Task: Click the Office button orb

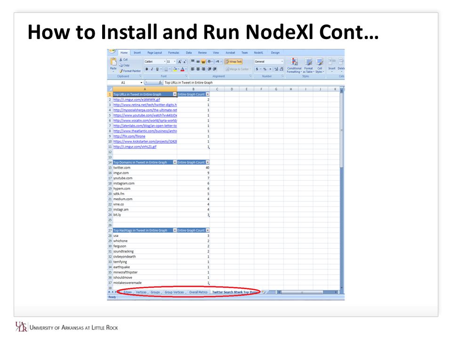Action: tap(112, 51)
